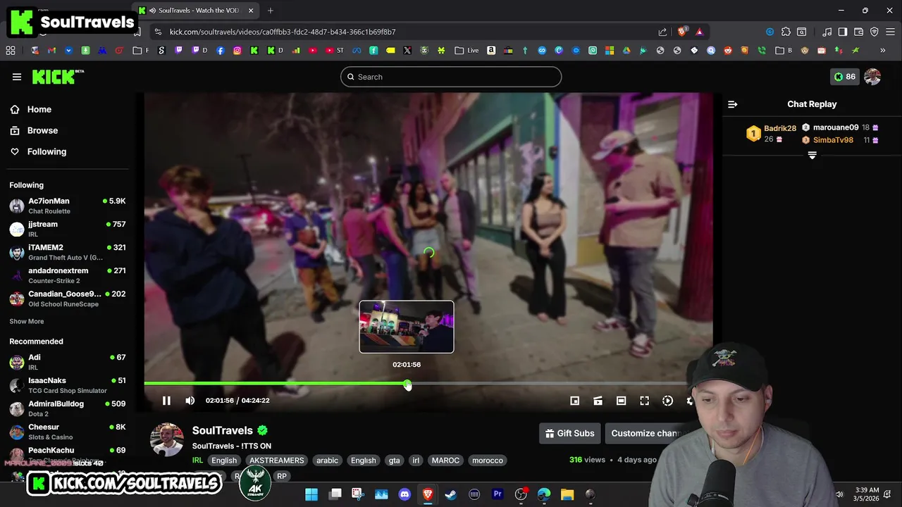
Task: Select the AKSTREAMERS tag
Action: (276, 461)
